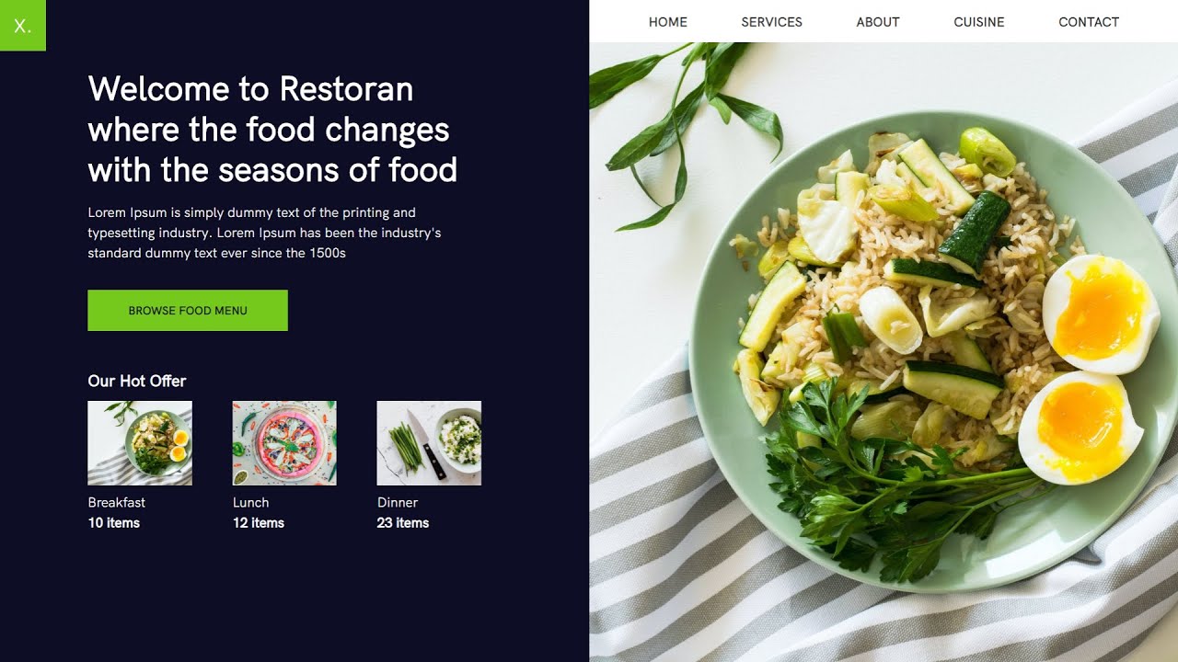This screenshot has height=662, width=1178.
Task: Select ABOUT in the navigation bar
Action: [877, 22]
